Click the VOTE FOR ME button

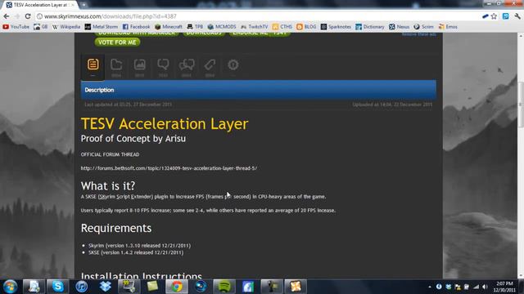tap(117, 42)
